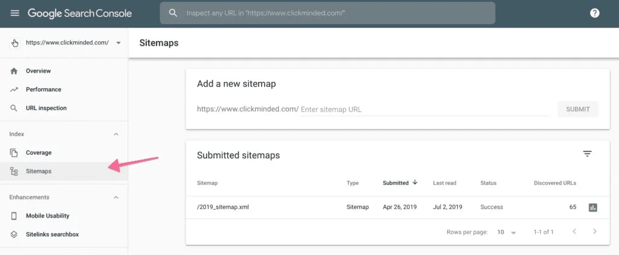Viewport: 619px width, 255px height.
Task: Open the filter icon in Submitted sitemaps
Action: click(x=587, y=154)
